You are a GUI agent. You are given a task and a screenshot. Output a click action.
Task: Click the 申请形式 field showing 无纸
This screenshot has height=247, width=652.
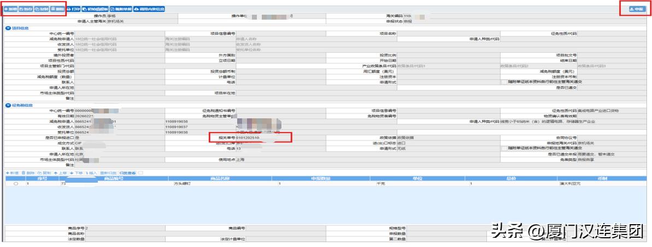(448, 148)
